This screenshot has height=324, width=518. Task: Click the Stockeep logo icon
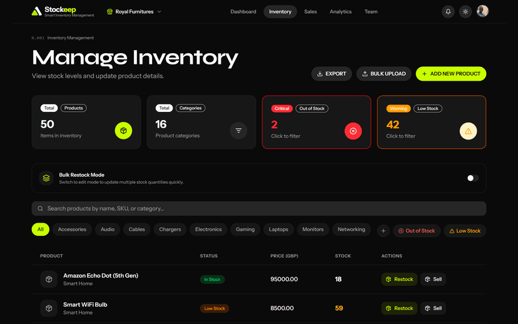pyautogui.click(x=36, y=11)
